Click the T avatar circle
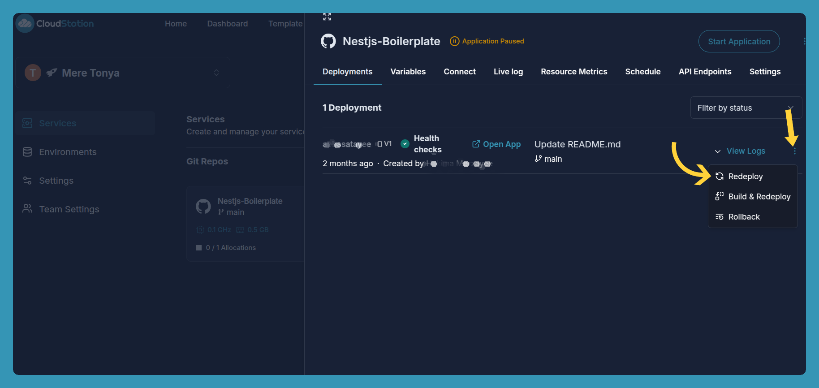 [33, 73]
